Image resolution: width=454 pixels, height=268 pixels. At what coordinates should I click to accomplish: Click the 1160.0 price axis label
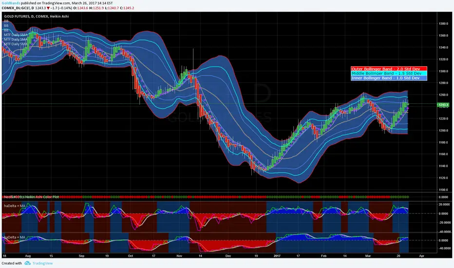(x=443, y=154)
